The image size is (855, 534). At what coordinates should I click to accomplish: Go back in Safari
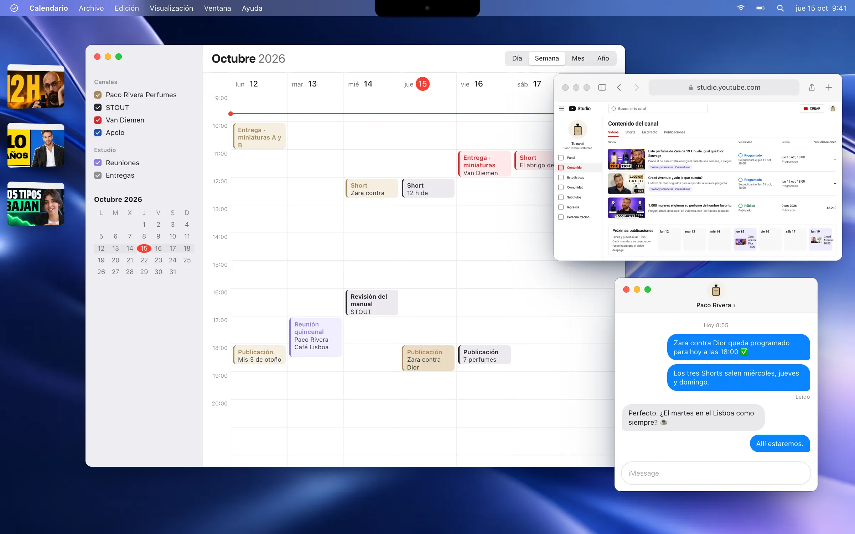619,88
